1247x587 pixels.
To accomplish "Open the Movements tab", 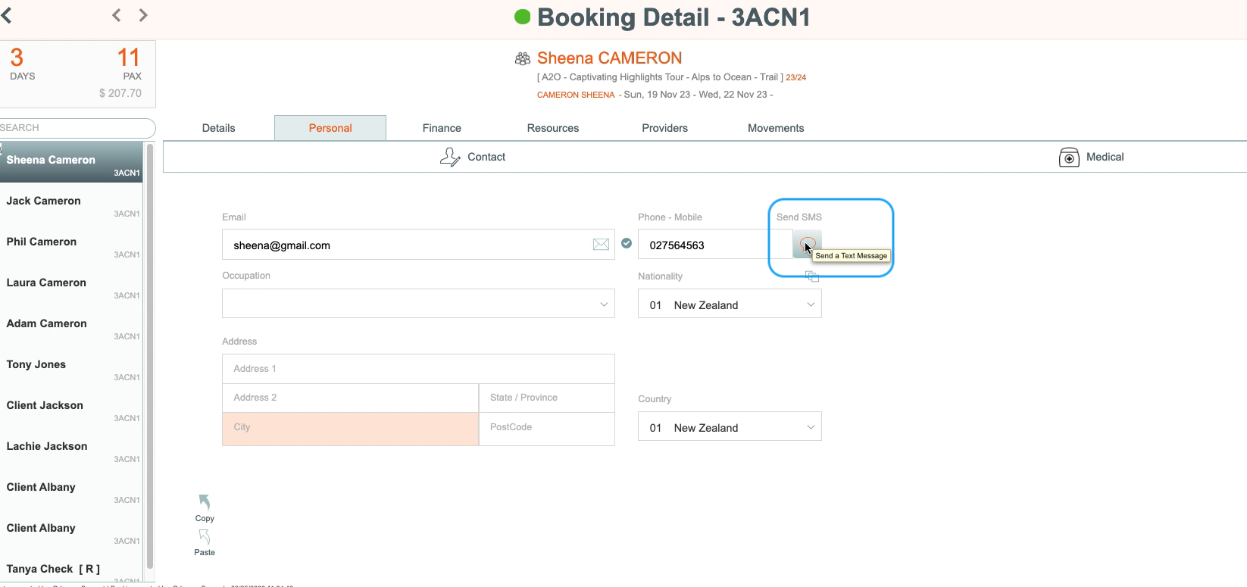I will tap(776, 128).
